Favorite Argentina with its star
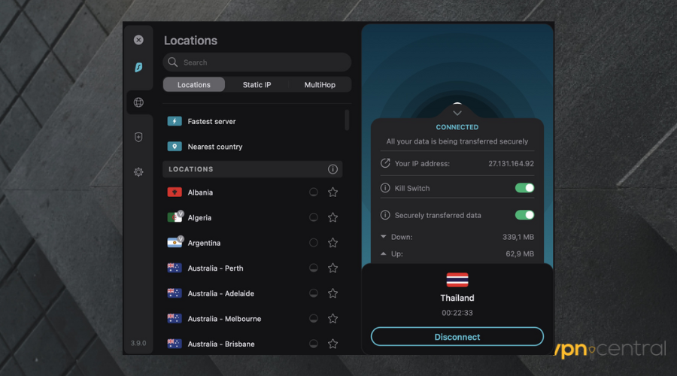677x376 pixels. 332,243
